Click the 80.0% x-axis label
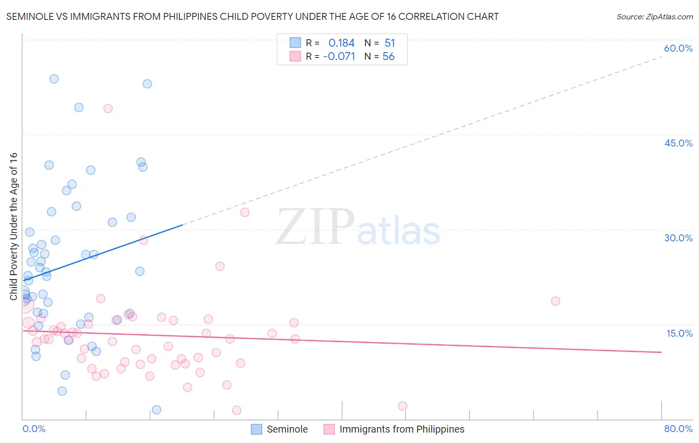Viewport: 699px width, 443px height. [678, 429]
